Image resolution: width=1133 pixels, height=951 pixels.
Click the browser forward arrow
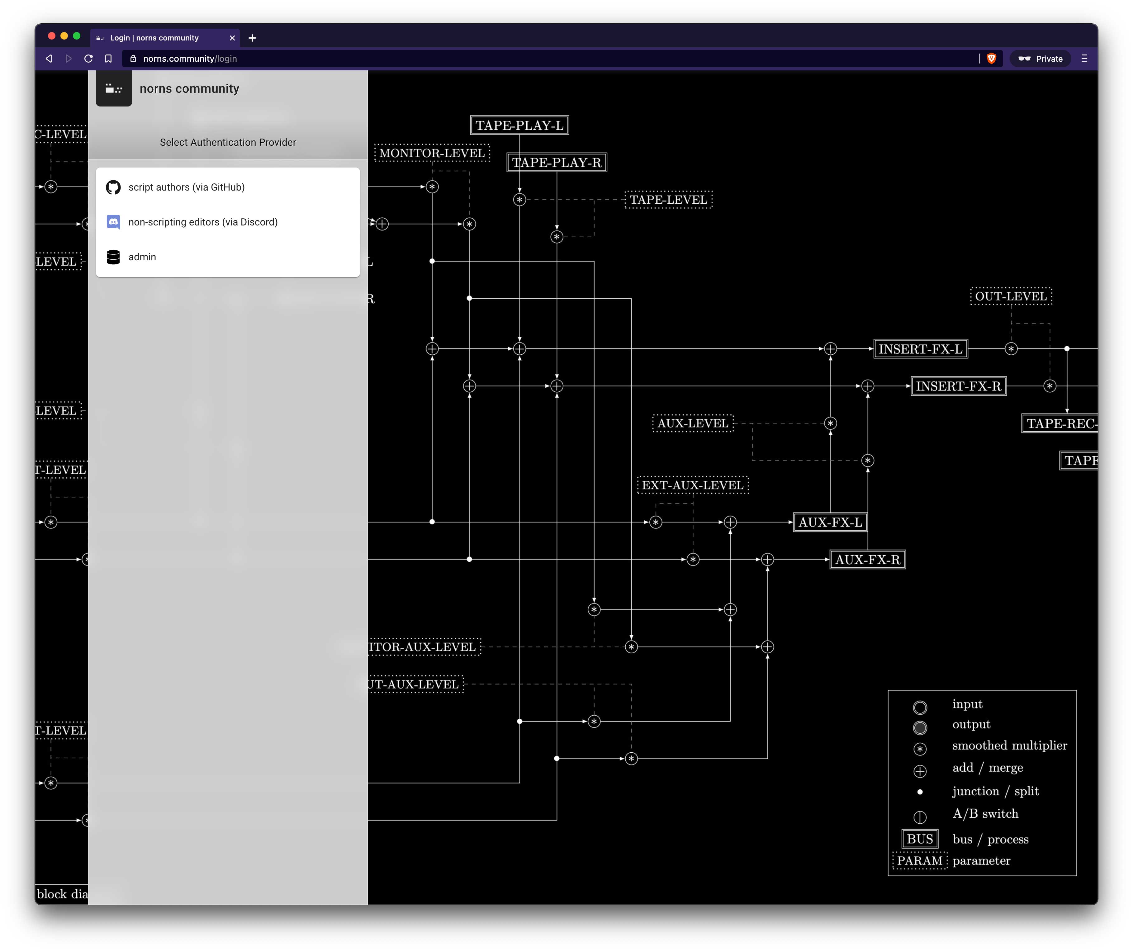point(69,59)
